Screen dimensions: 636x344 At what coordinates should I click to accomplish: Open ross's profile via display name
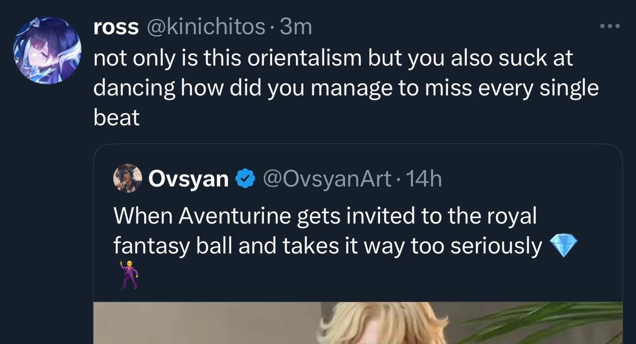(116, 27)
